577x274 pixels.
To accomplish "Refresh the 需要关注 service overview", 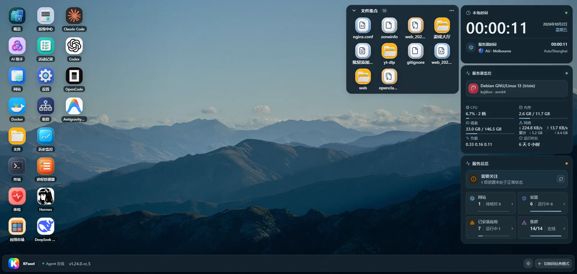I will tap(561, 179).
